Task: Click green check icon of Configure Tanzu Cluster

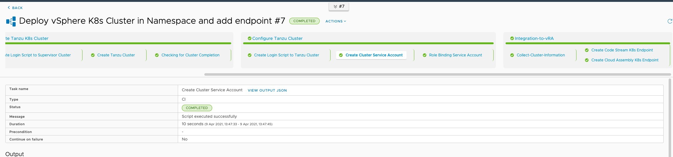Action: 250,38
